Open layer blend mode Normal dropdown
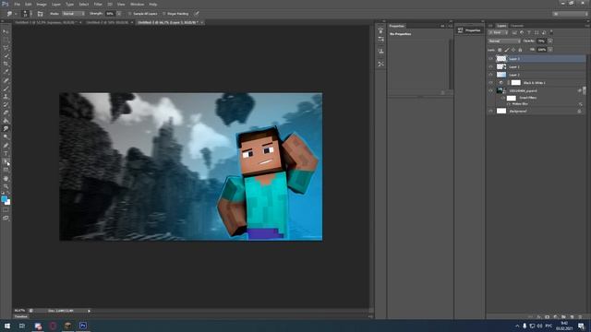The width and height of the screenshot is (591, 332). pyautogui.click(x=504, y=41)
